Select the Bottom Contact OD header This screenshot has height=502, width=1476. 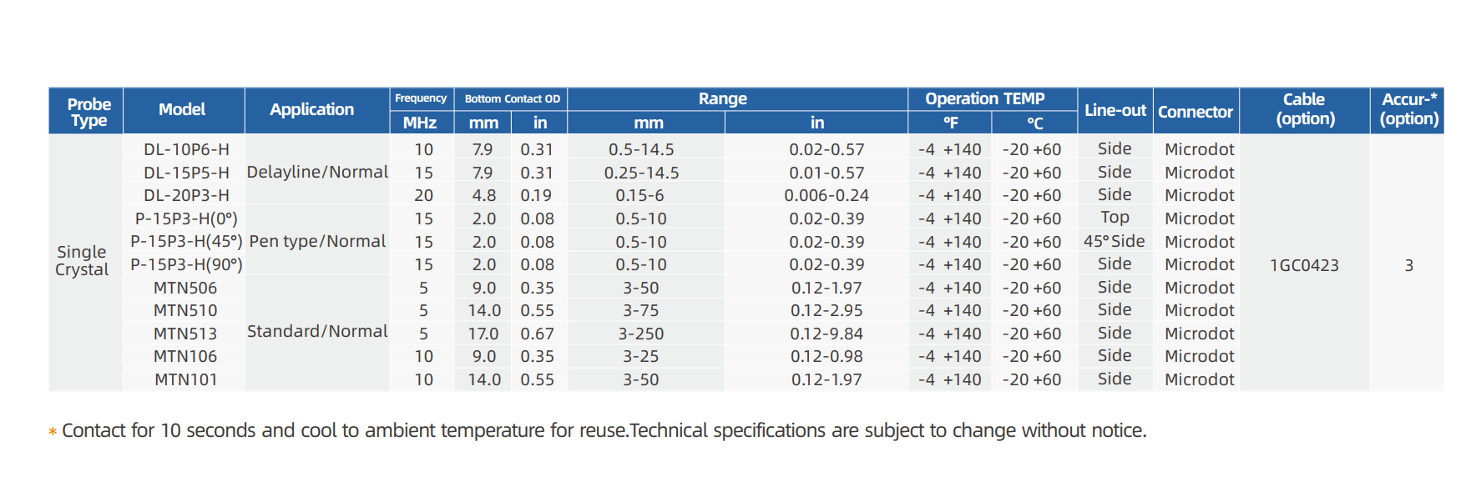512,99
